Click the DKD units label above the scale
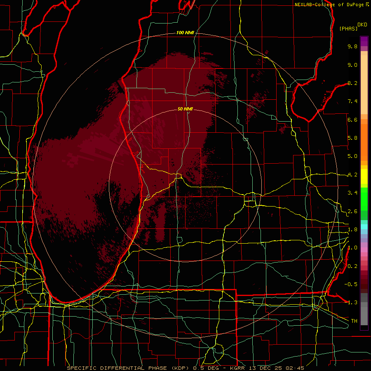This screenshot has width=371, height=371. pyautogui.click(x=362, y=25)
